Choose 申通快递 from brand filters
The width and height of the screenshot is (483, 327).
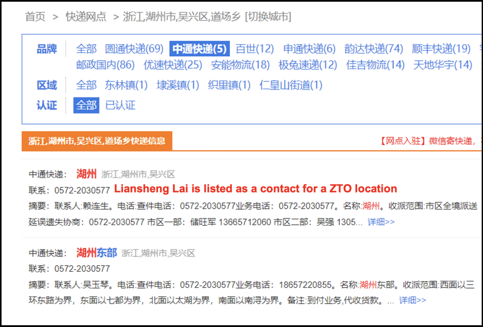pyautogui.click(x=308, y=48)
